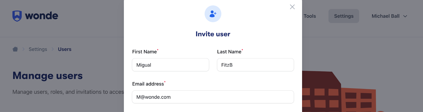This screenshot has height=112, width=423.
Task: Open the Tools menu in navigation
Action: click(310, 16)
